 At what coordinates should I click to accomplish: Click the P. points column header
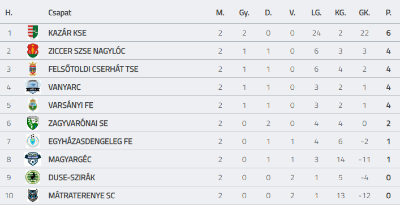pyautogui.click(x=388, y=13)
